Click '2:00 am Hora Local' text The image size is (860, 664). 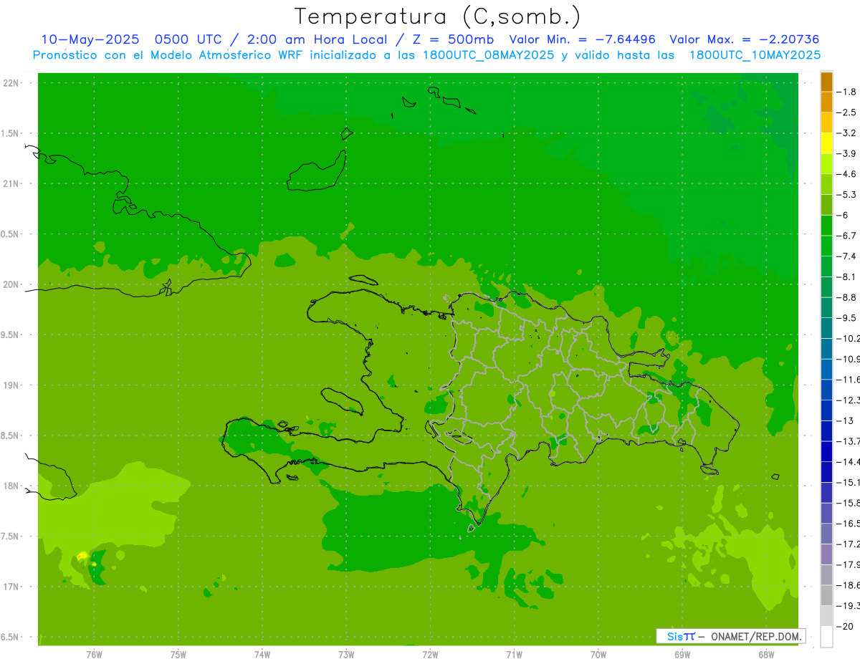click(x=317, y=40)
